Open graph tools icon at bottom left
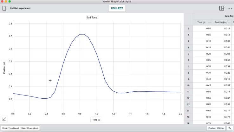Viewport: 234px width, 132px height. click(4, 119)
